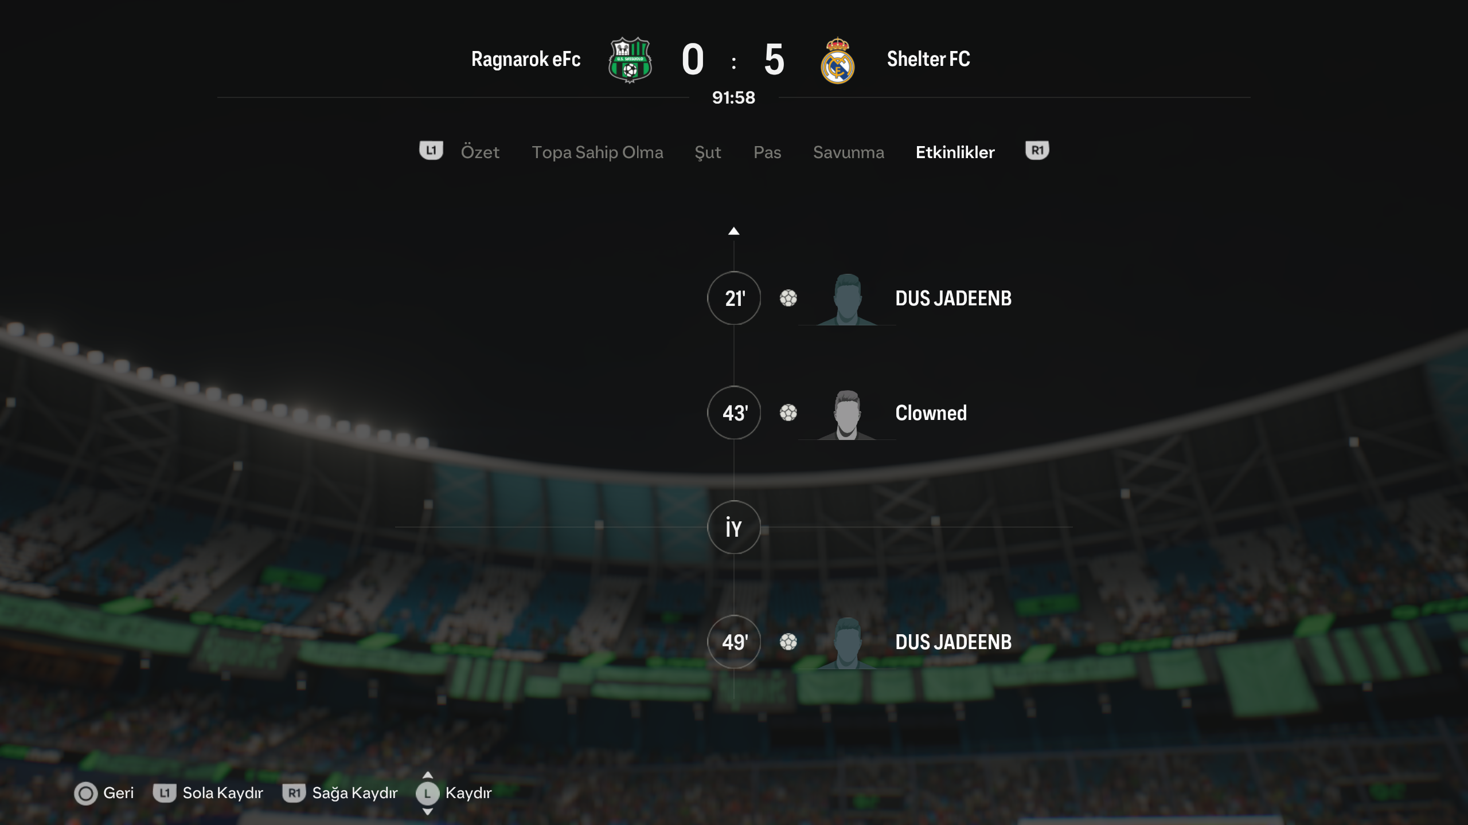
Task: Click the goal ball icon at 21'
Action: point(788,298)
